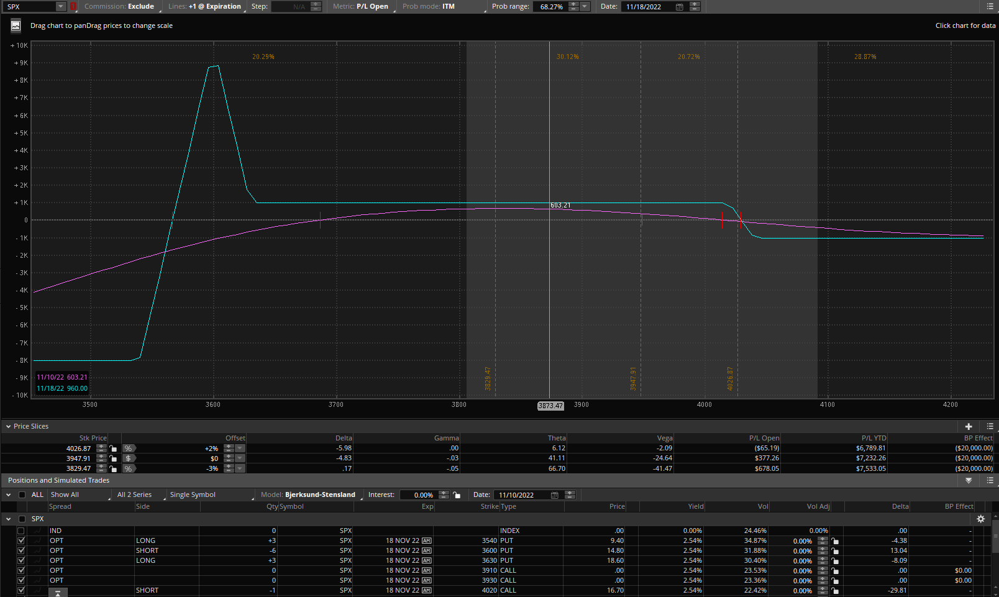This screenshot has width=999, height=597.
Task: Uncheck the 3540 PUT long option row
Action: coord(21,541)
